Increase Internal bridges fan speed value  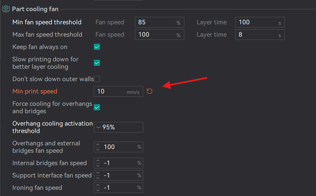(x=98, y=161)
